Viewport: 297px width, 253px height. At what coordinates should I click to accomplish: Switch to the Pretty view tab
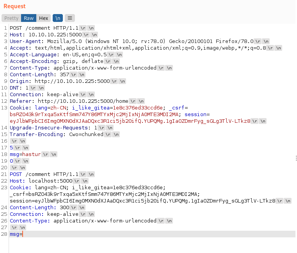pyautogui.click(x=11, y=18)
